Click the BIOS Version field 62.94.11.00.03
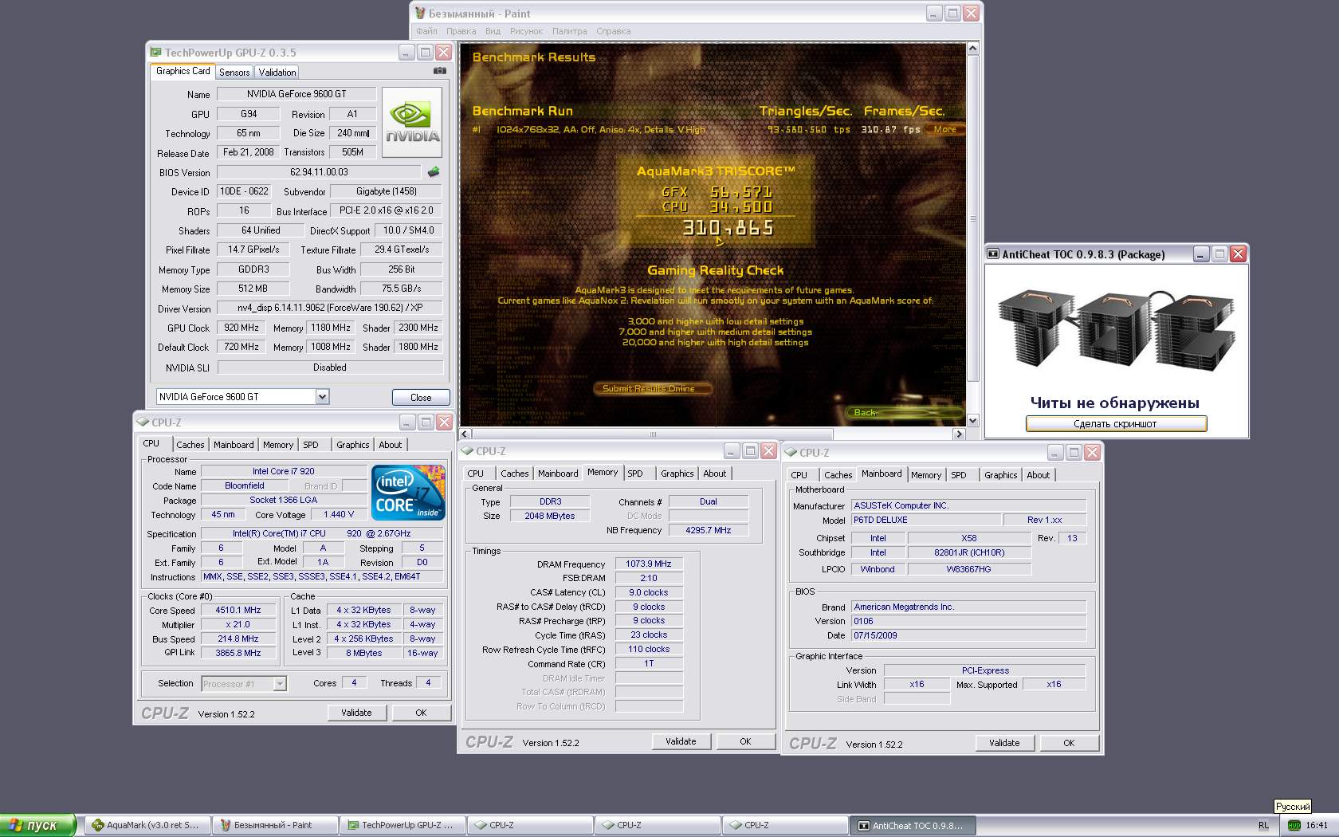 [x=319, y=172]
